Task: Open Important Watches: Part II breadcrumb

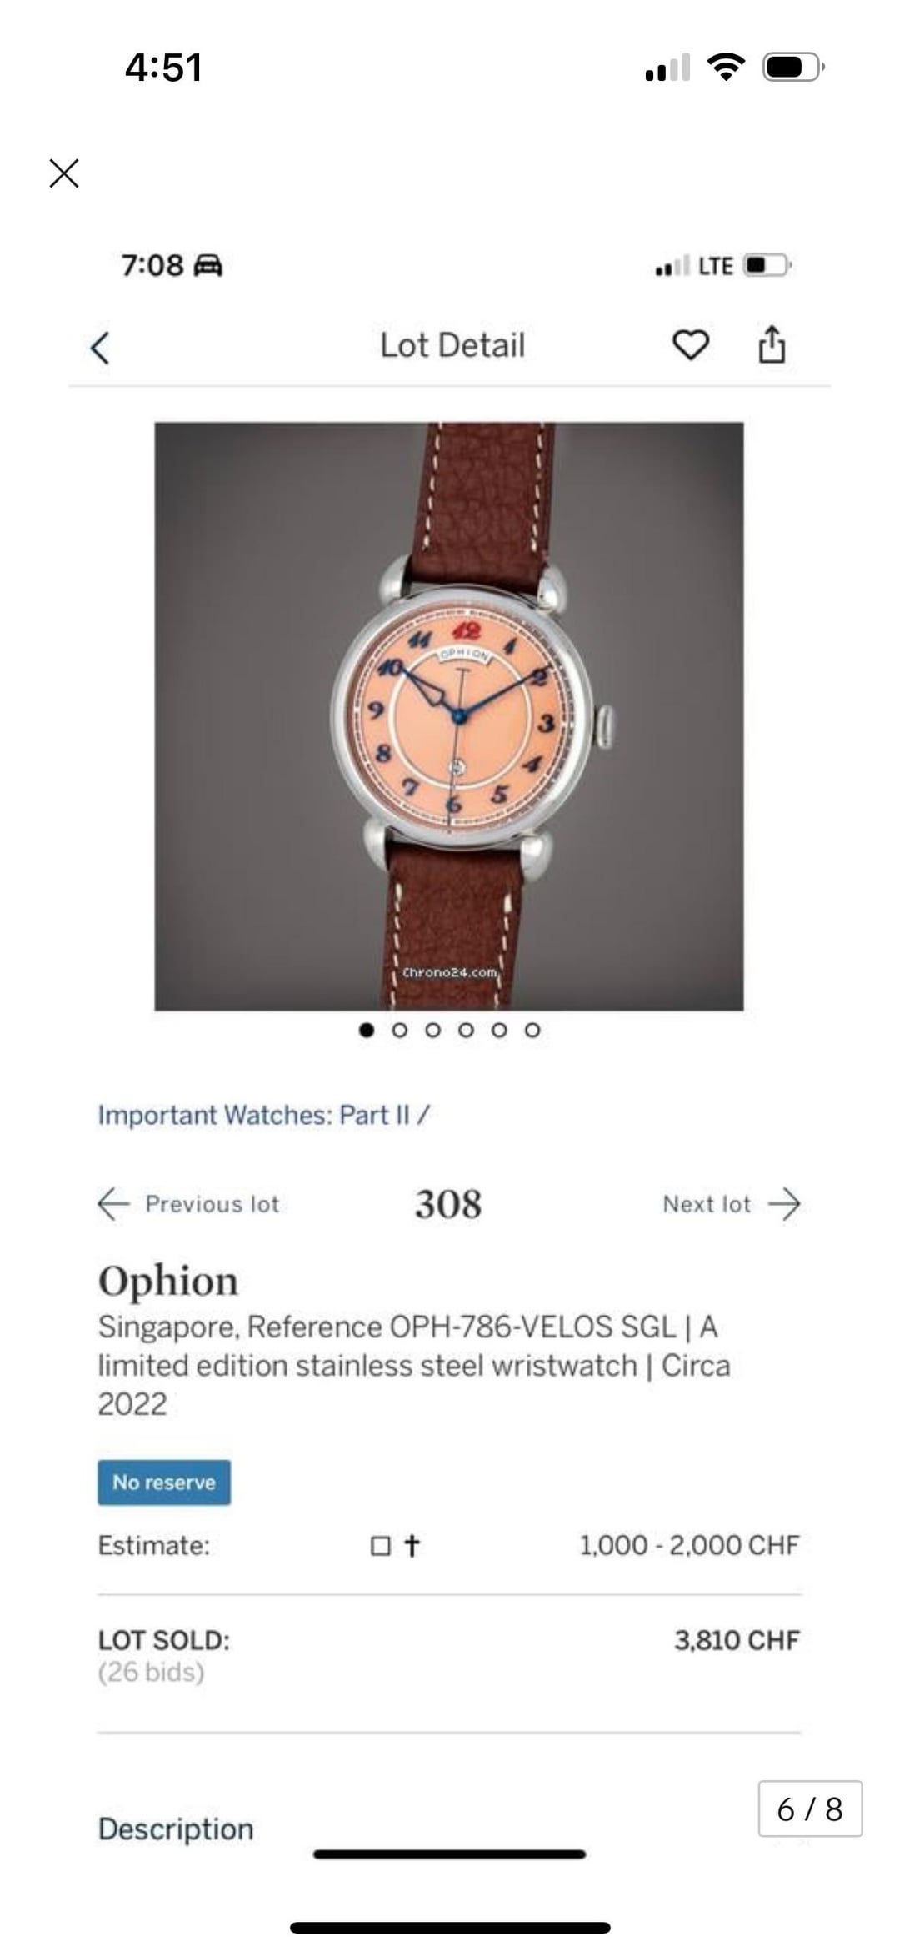Action: click(263, 1115)
